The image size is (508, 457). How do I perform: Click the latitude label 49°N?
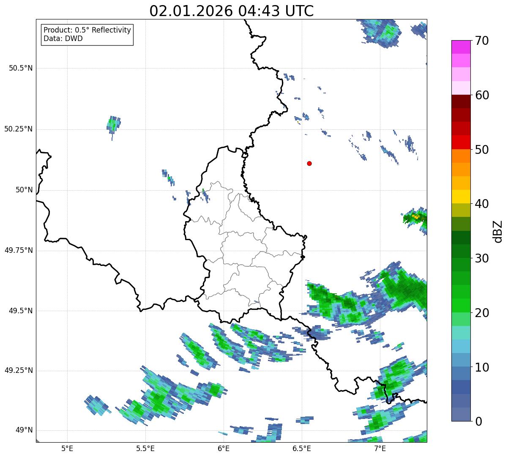[25, 430]
